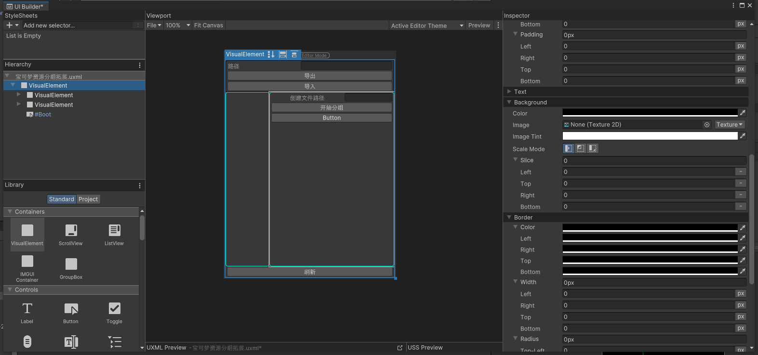This screenshot has width=758, height=355.
Task: Collapse the Background section in the Inspector
Action: [509, 102]
